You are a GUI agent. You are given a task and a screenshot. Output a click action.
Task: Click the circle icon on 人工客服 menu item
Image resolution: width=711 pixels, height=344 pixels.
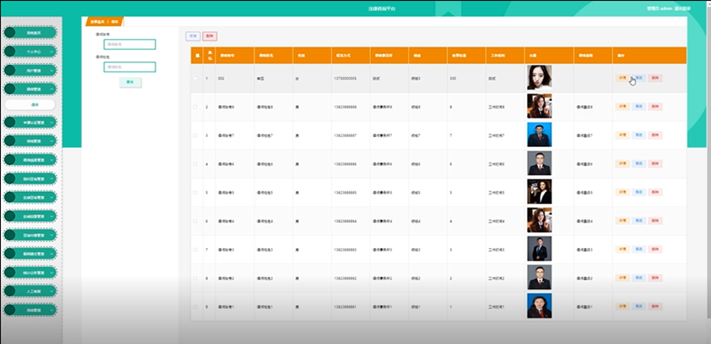10,291
